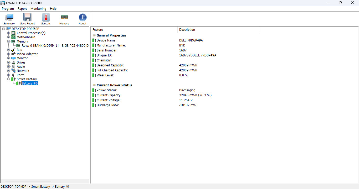Select the Wear Level row
The image size is (359, 189).
[x=175, y=75]
